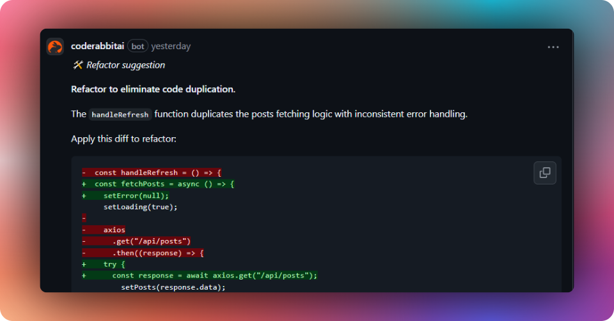Click the coderabbitai rabbit avatar
This screenshot has height=321, width=614.
[x=55, y=47]
